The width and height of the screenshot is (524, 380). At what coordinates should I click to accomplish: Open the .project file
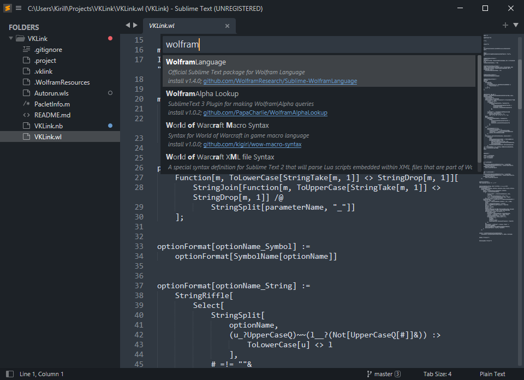pos(45,61)
